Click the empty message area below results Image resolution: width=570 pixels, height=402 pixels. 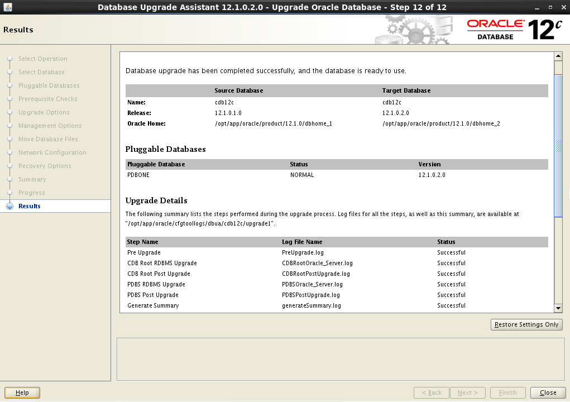[341, 359]
